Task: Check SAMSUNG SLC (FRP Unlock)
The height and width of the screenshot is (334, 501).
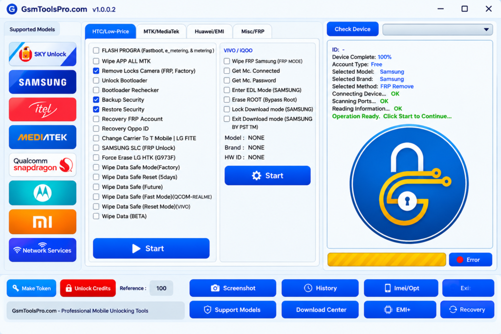Action: point(96,148)
